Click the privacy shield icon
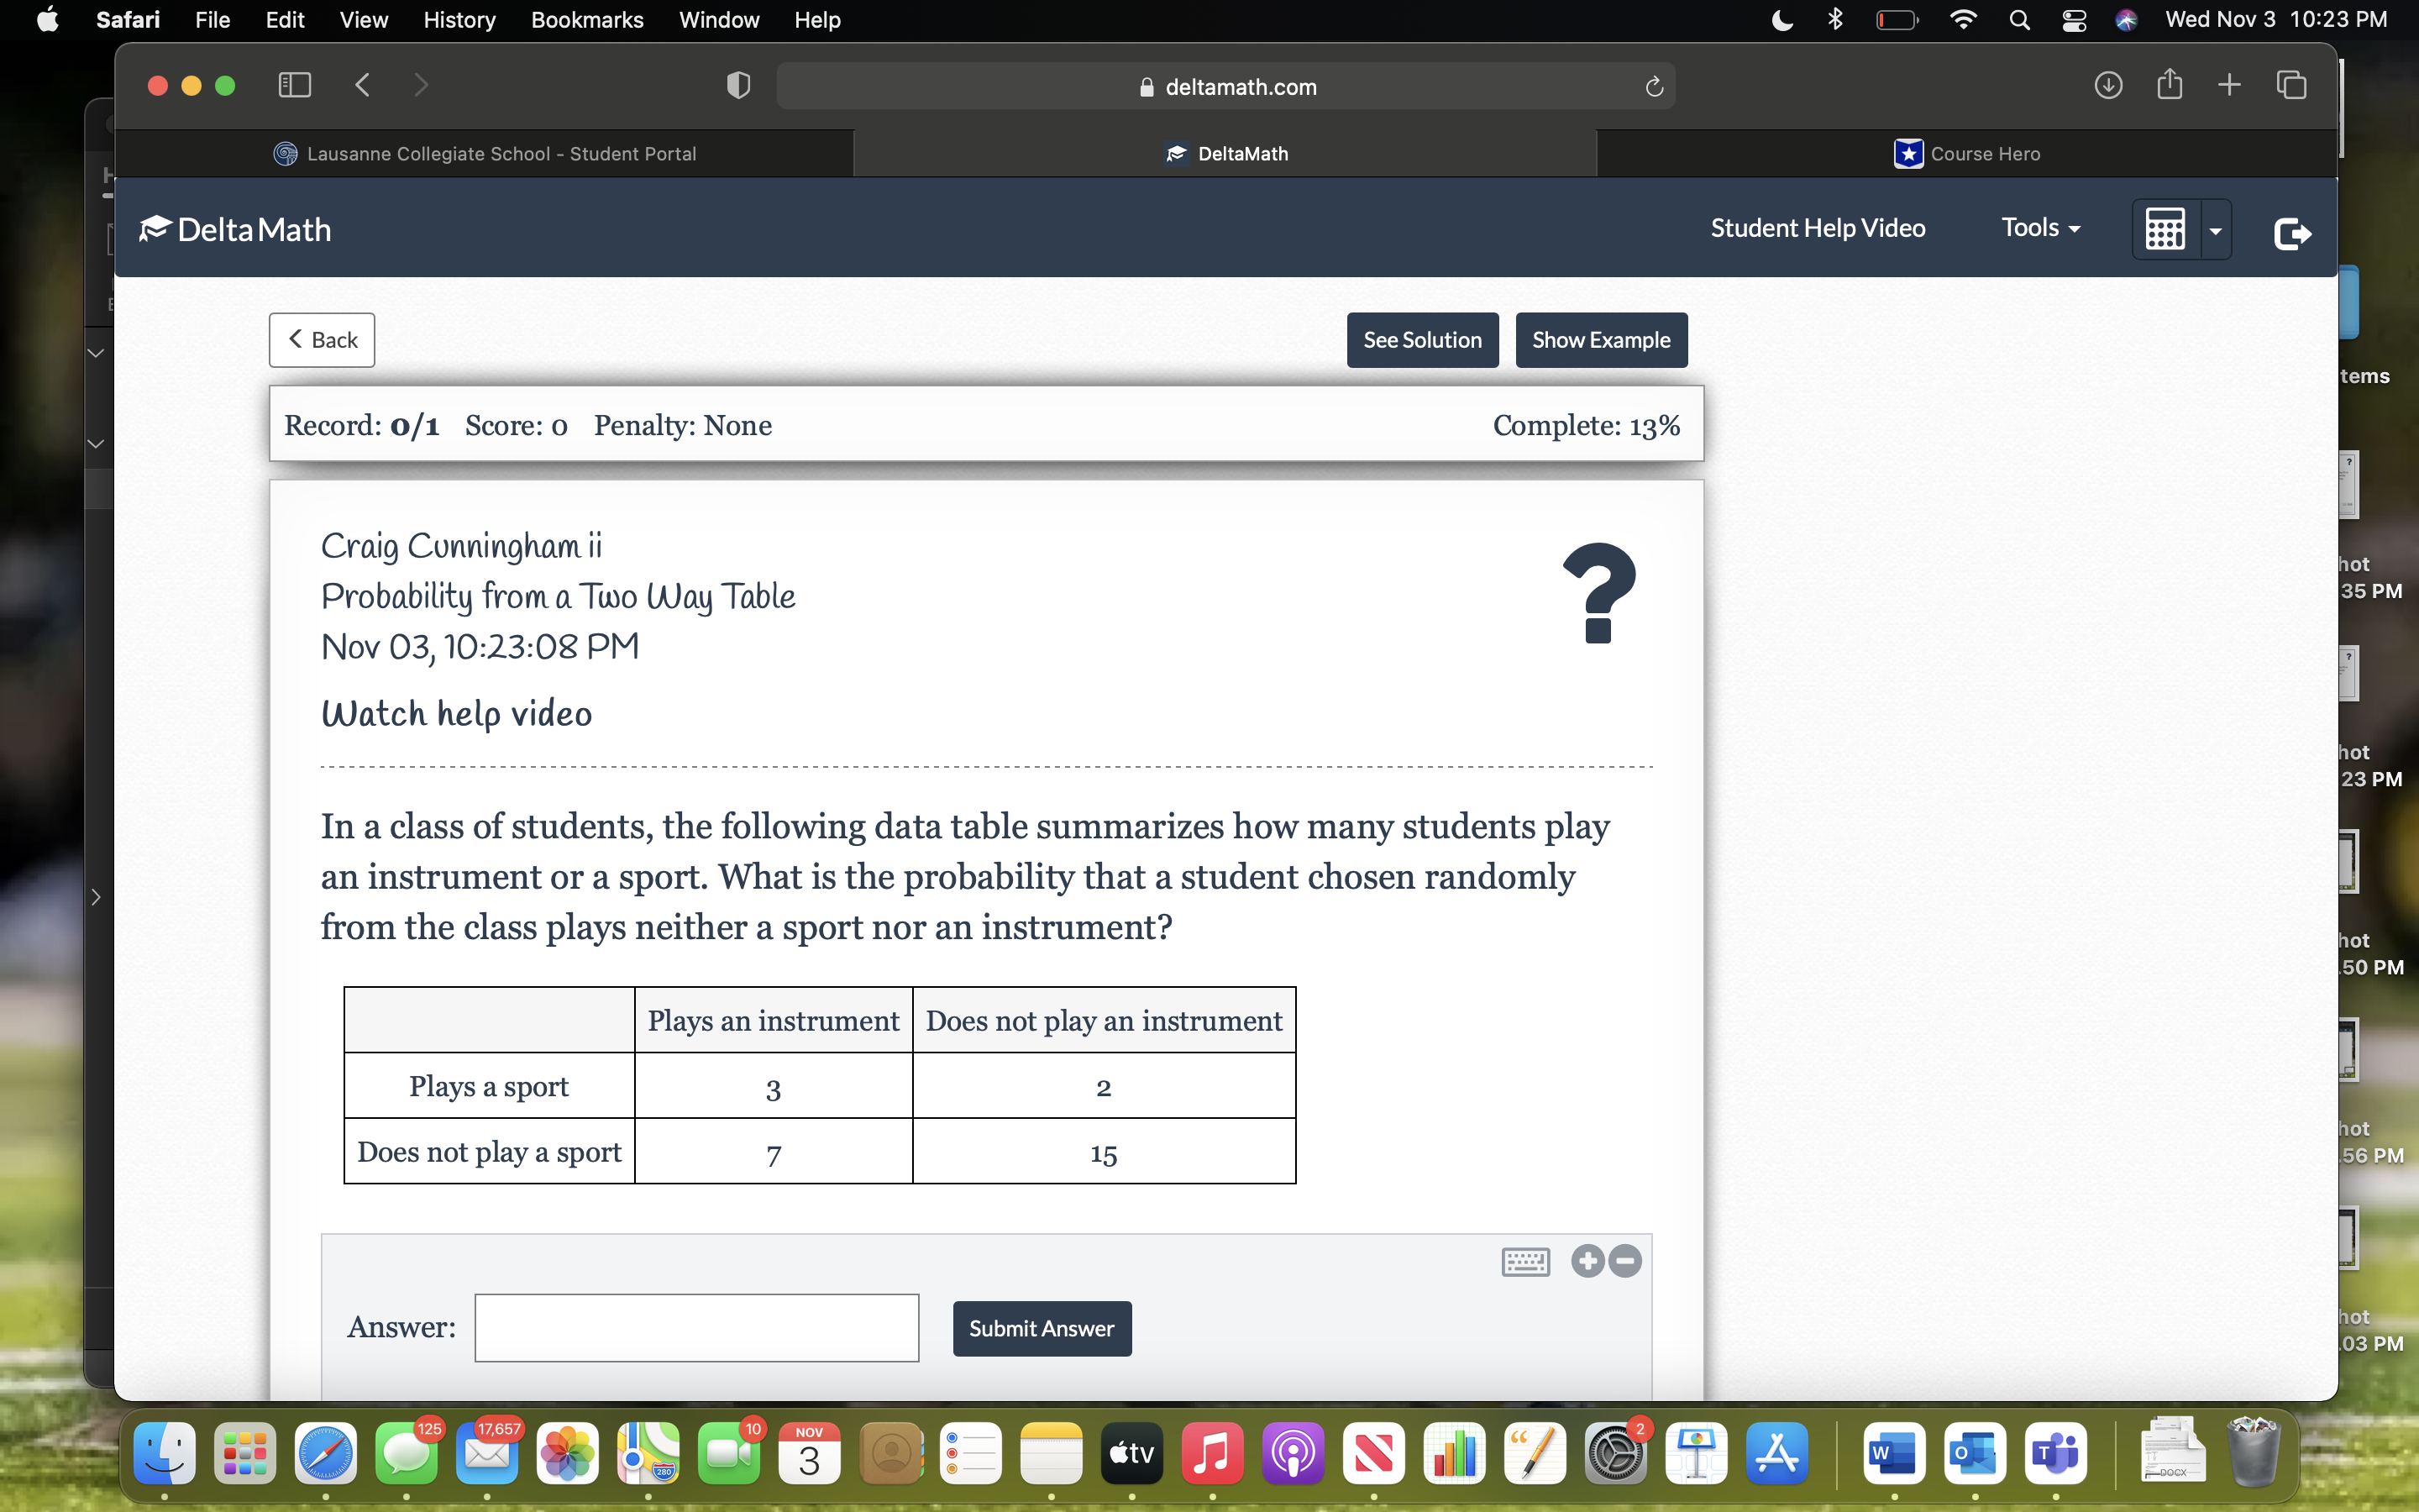The image size is (2419, 1512). click(737, 86)
